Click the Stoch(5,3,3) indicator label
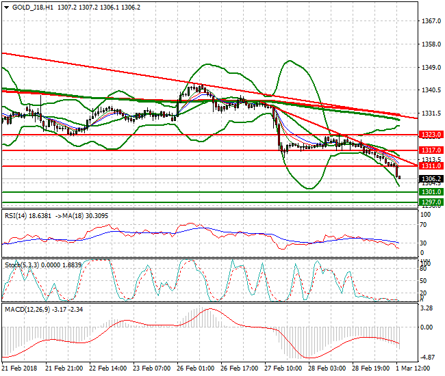This screenshot has height=376, width=445. click(22, 265)
